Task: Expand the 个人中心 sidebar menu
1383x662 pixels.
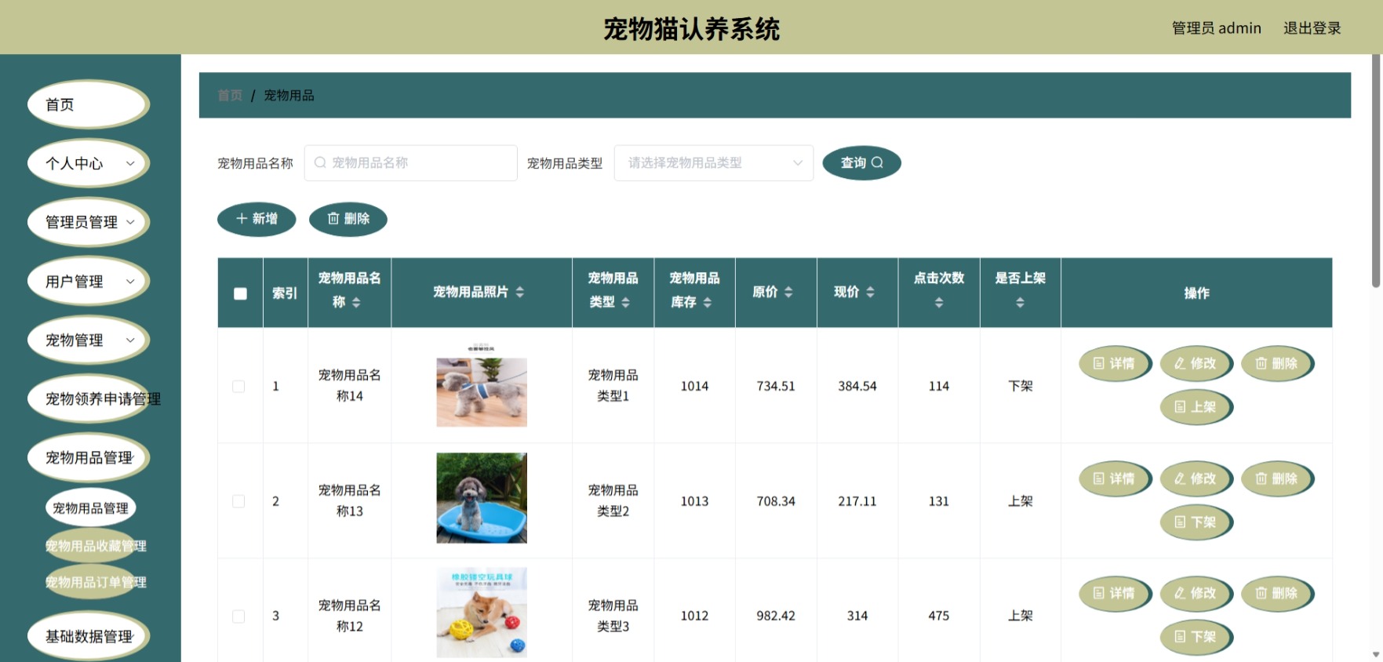Action: point(89,163)
